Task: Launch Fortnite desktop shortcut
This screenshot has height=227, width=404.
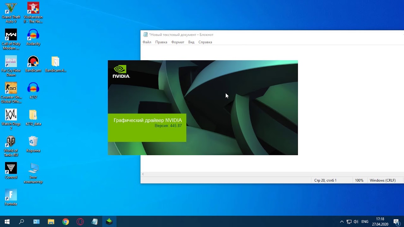Action: pos(11,197)
